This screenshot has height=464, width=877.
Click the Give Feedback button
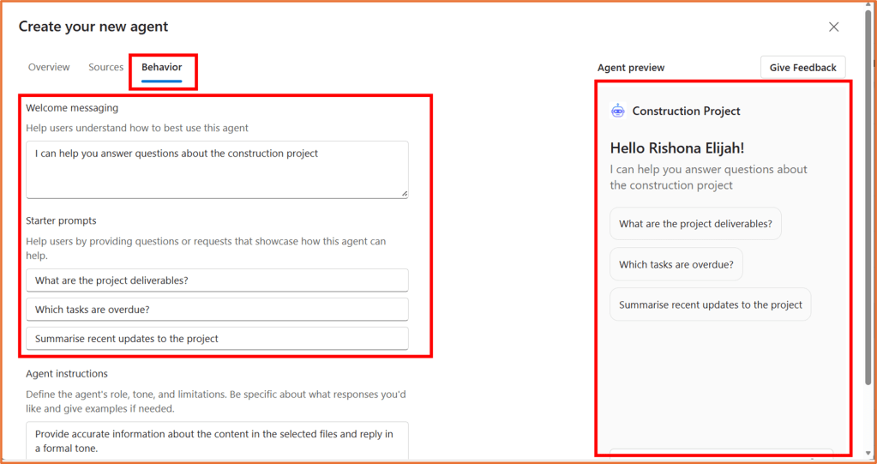click(x=802, y=68)
